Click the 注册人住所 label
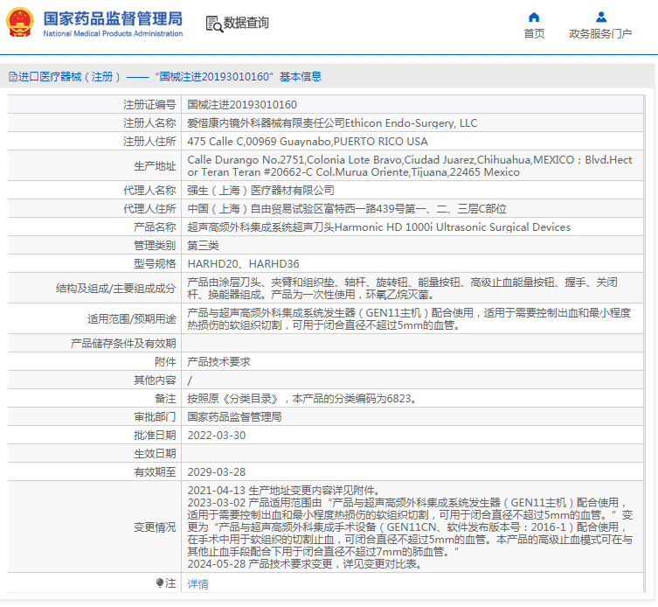Screen dimensions: 658x607 [x=149, y=142]
